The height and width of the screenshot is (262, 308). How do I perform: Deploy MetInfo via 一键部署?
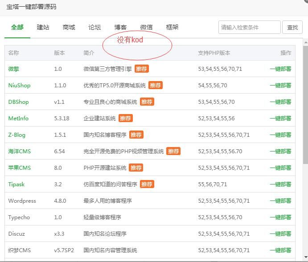(280, 119)
